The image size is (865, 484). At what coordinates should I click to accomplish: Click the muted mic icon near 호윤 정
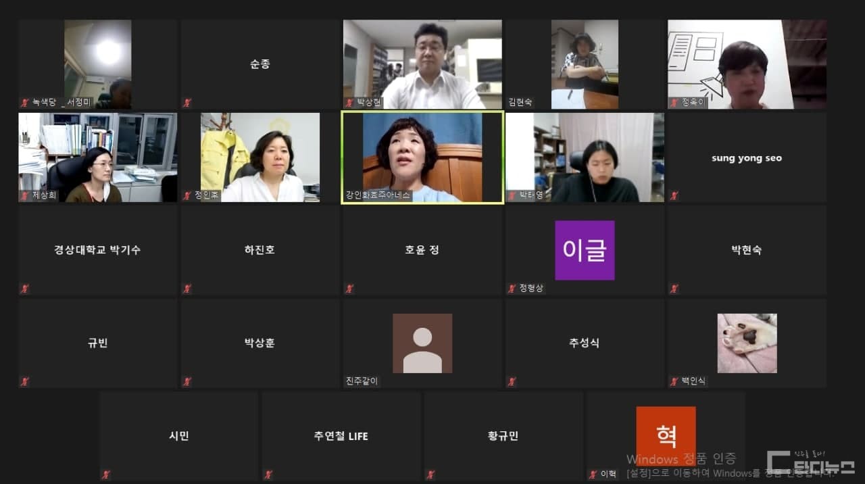pos(348,288)
